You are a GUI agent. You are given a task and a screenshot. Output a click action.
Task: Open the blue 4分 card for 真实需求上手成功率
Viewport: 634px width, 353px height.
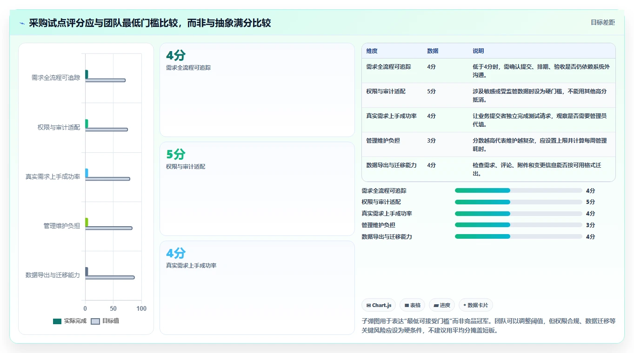pos(257,288)
